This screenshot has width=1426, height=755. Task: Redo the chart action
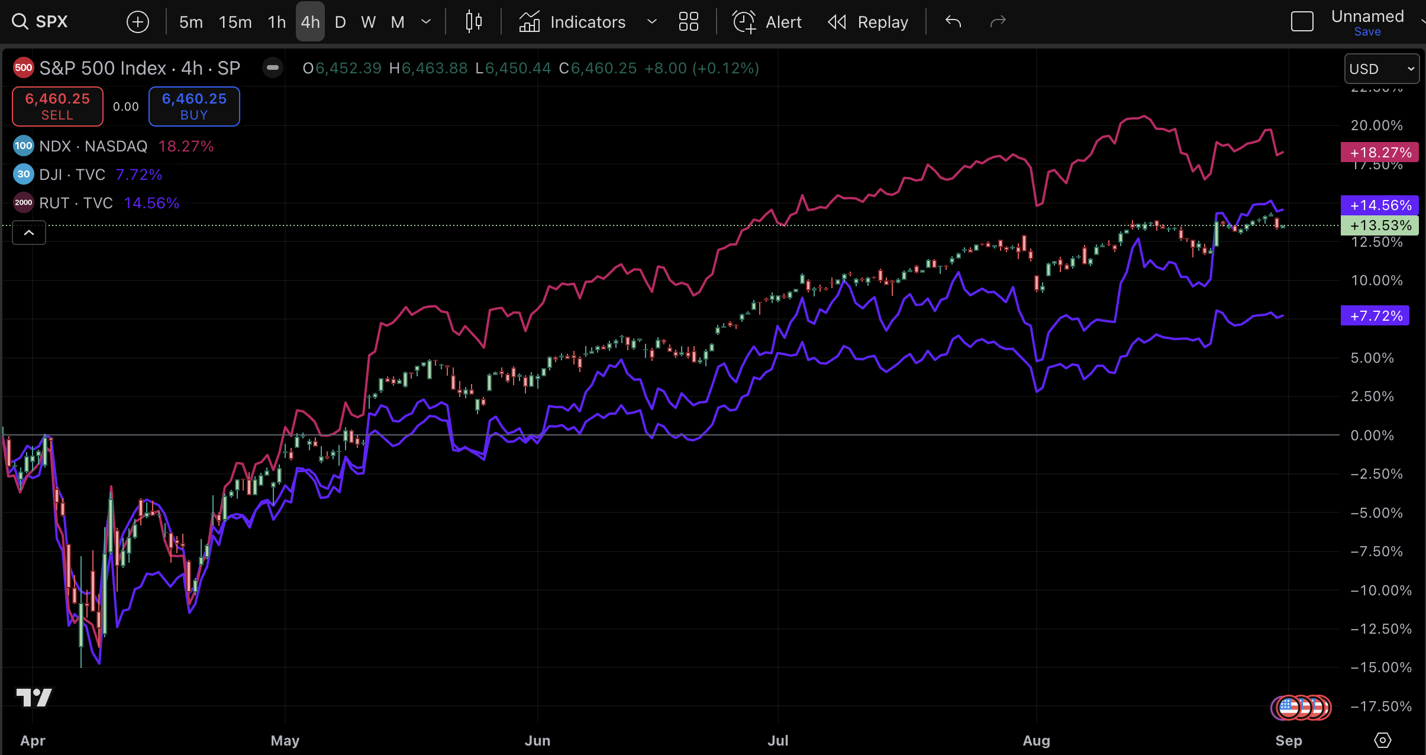pyautogui.click(x=998, y=22)
